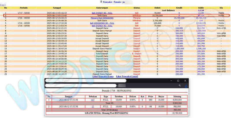This screenshot has width=231, height=118.
Task: Minimize the popup browser window
Action: coord(171,80)
